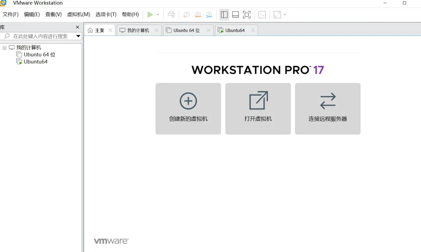The height and width of the screenshot is (252, 421).
Task: Close the 库 library panel
Action: [x=77, y=27]
